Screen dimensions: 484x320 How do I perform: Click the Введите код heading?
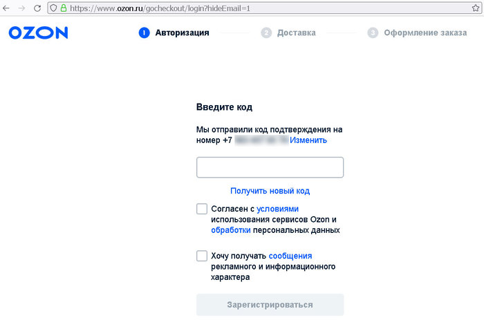[x=225, y=107]
